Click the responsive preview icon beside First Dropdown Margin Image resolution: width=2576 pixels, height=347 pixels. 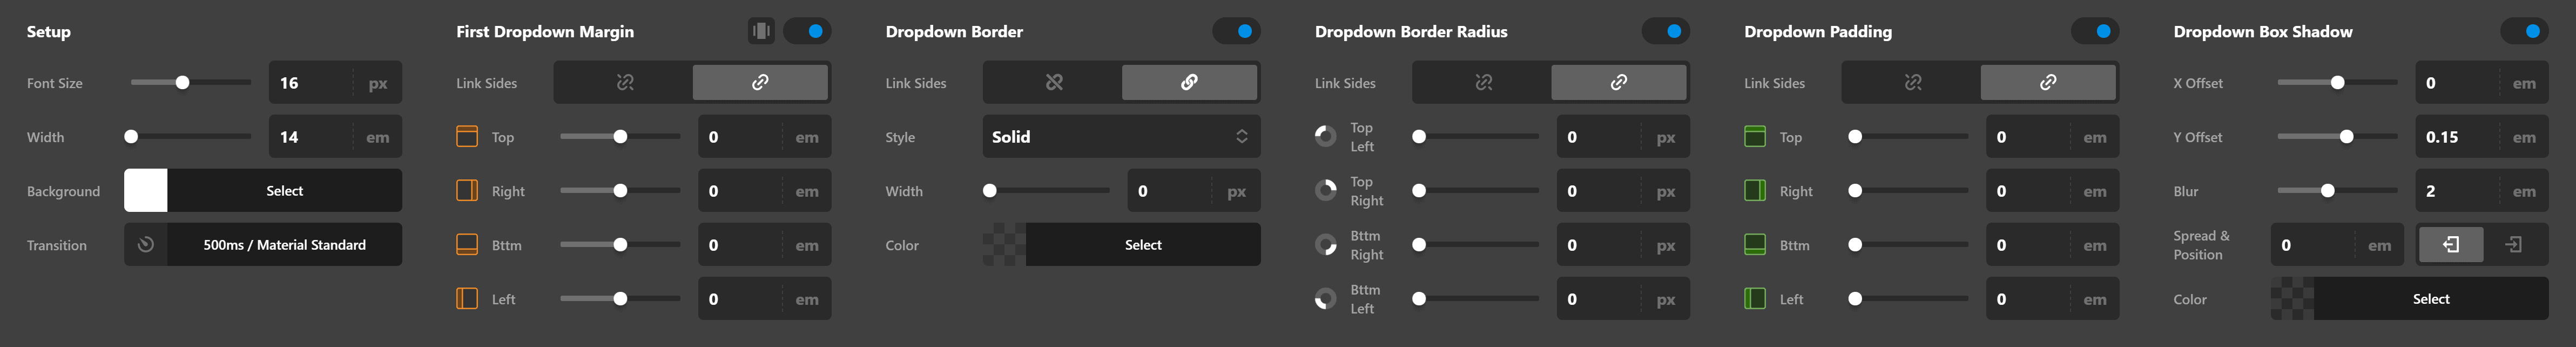click(760, 31)
